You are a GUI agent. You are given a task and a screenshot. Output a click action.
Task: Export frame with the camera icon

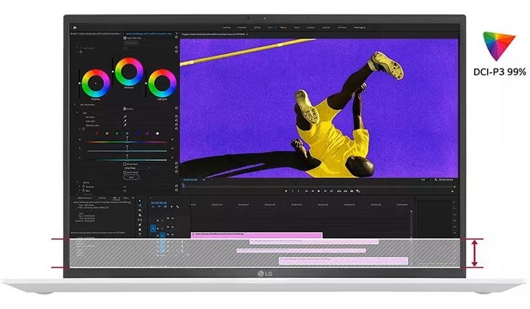(x=352, y=191)
